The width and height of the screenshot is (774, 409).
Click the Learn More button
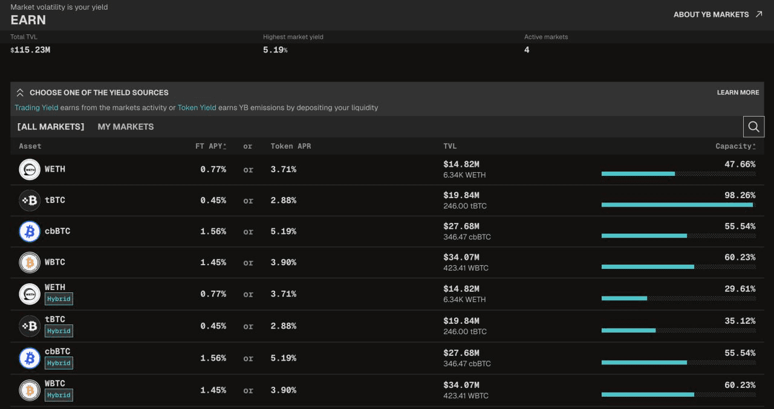tap(738, 92)
